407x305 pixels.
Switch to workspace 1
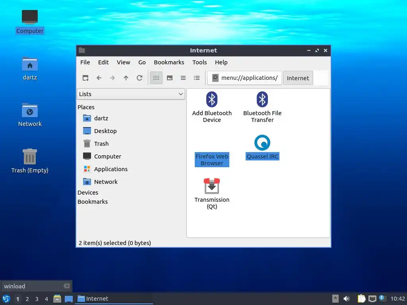click(x=17, y=299)
